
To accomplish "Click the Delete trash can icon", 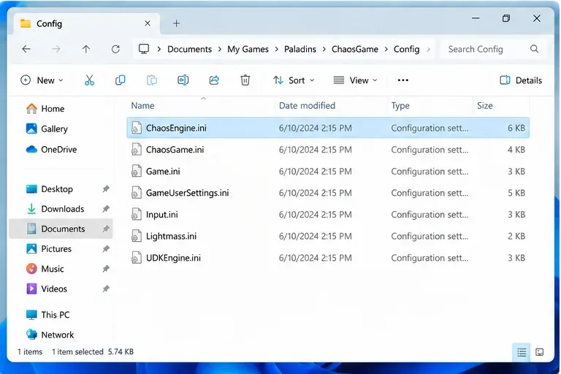I will click(245, 80).
